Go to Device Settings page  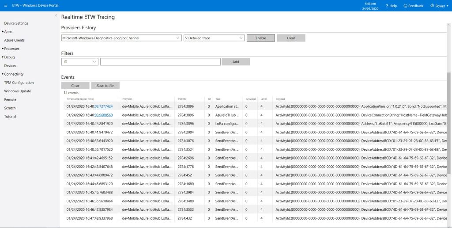pos(16,23)
